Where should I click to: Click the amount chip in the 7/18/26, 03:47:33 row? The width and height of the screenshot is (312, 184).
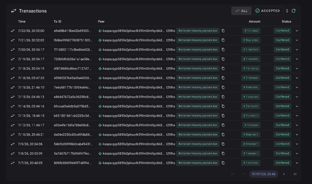[251, 78]
